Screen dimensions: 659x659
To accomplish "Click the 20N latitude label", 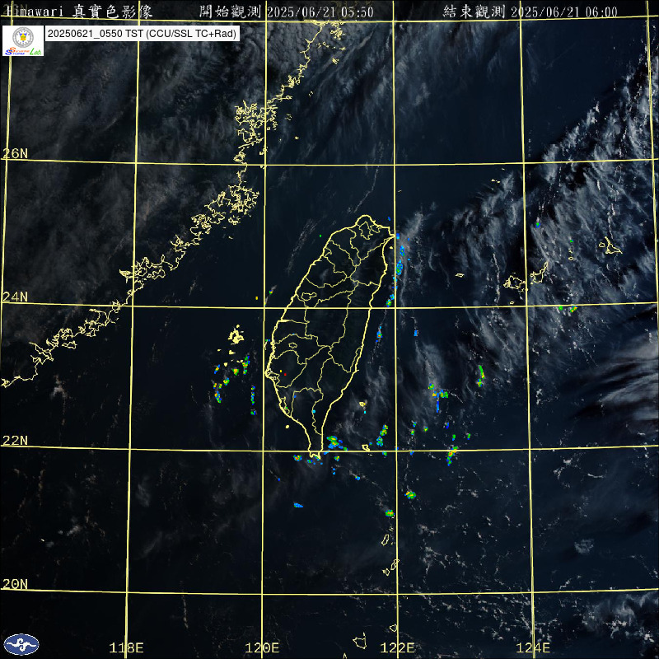I will point(15,584).
